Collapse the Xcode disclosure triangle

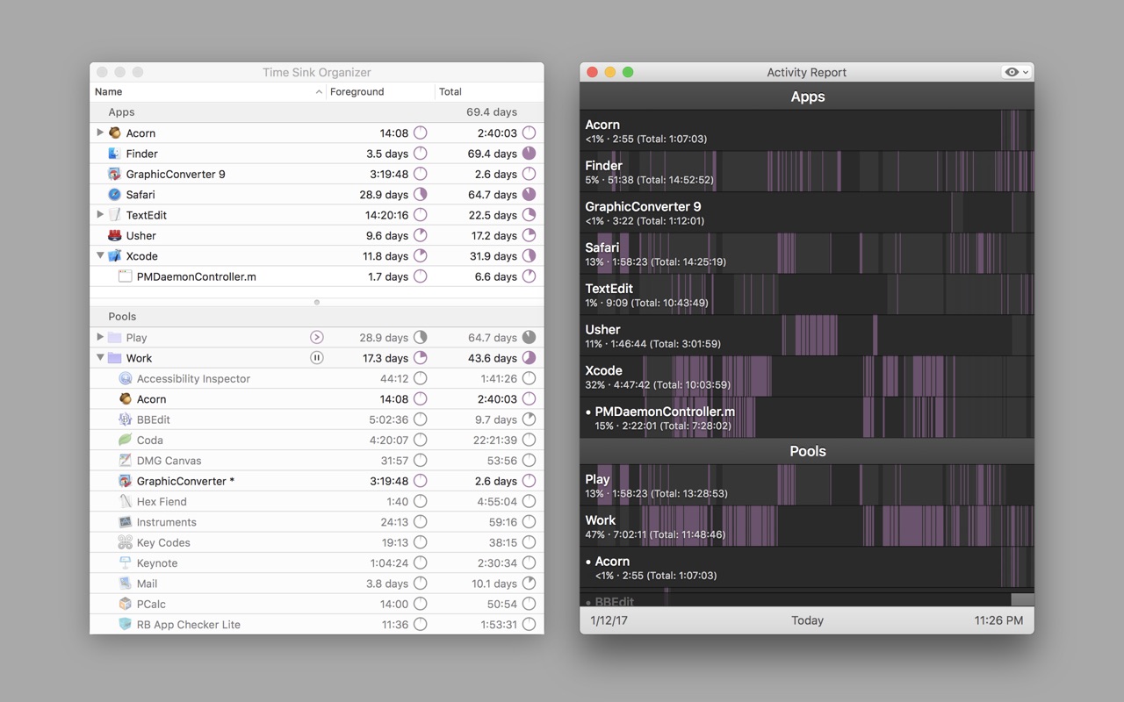(x=100, y=256)
